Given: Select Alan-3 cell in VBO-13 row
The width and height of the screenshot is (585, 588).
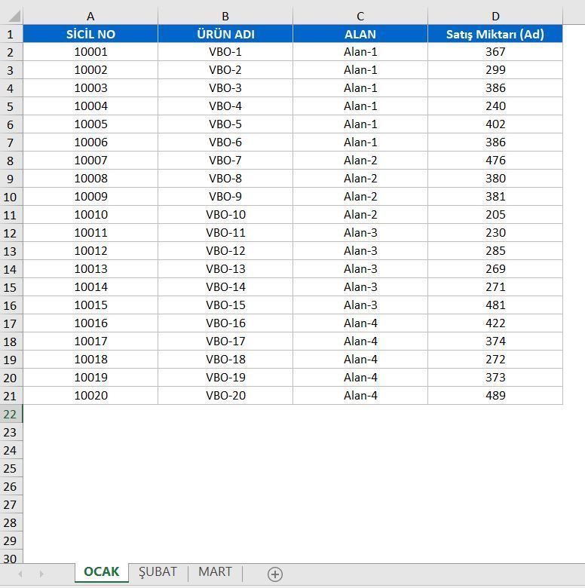Looking at the screenshot, I should (x=360, y=268).
